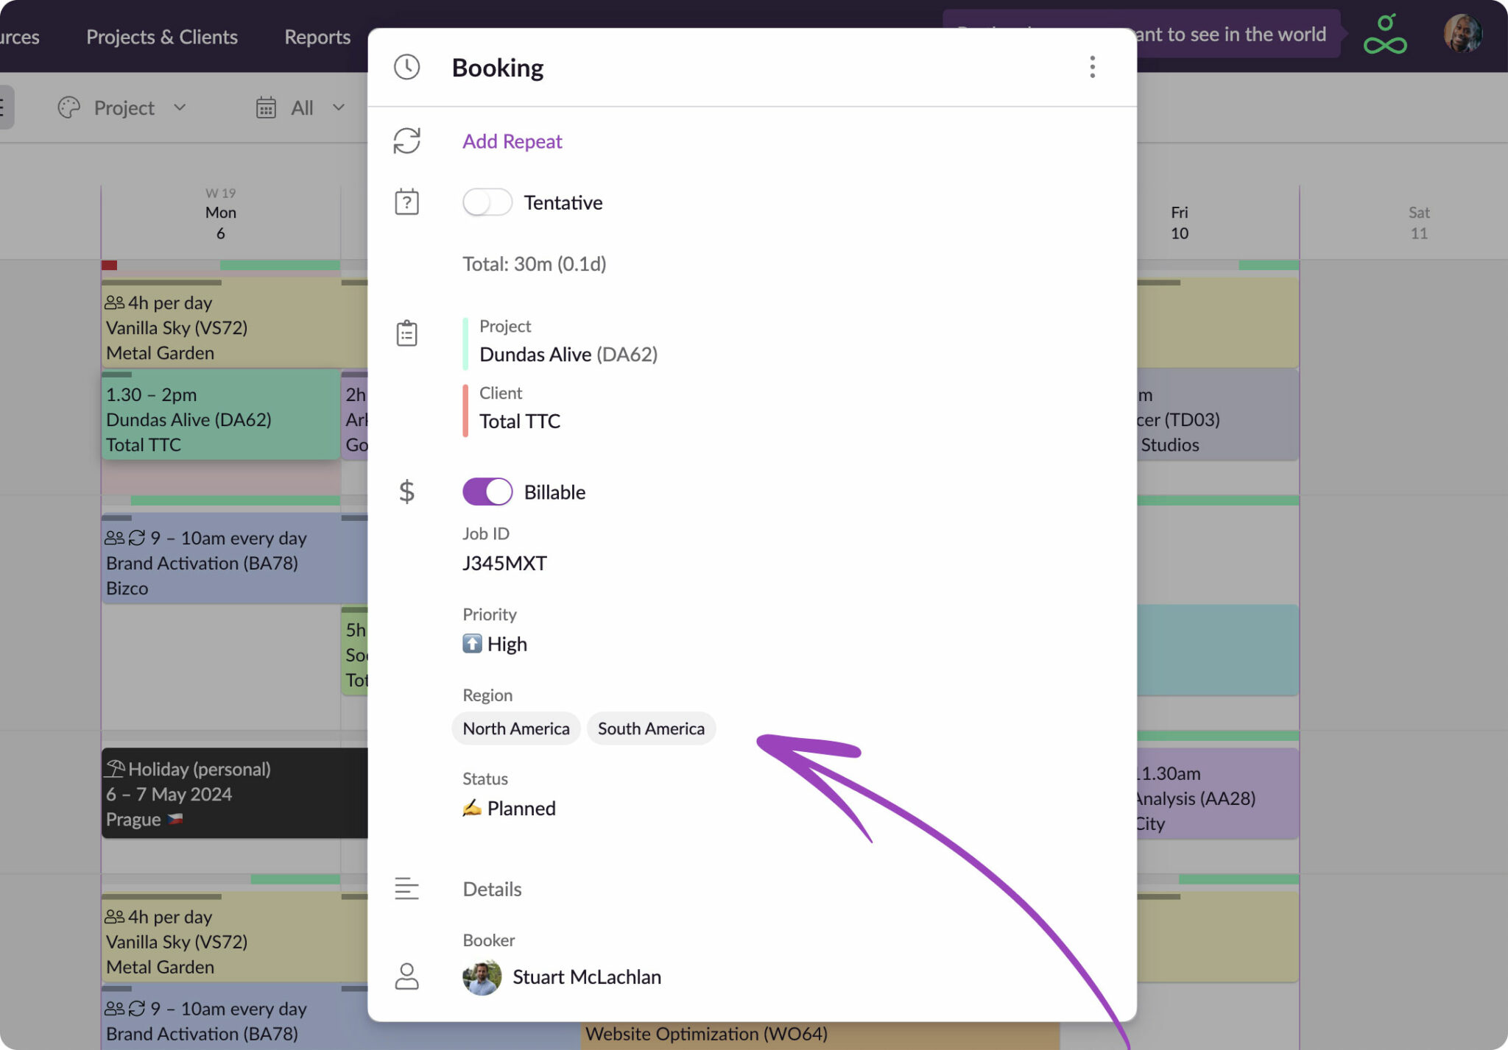Click the palette icon in the Project filter
The height and width of the screenshot is (1050, 1508).
pyautogui.click(x=68, y=107)
